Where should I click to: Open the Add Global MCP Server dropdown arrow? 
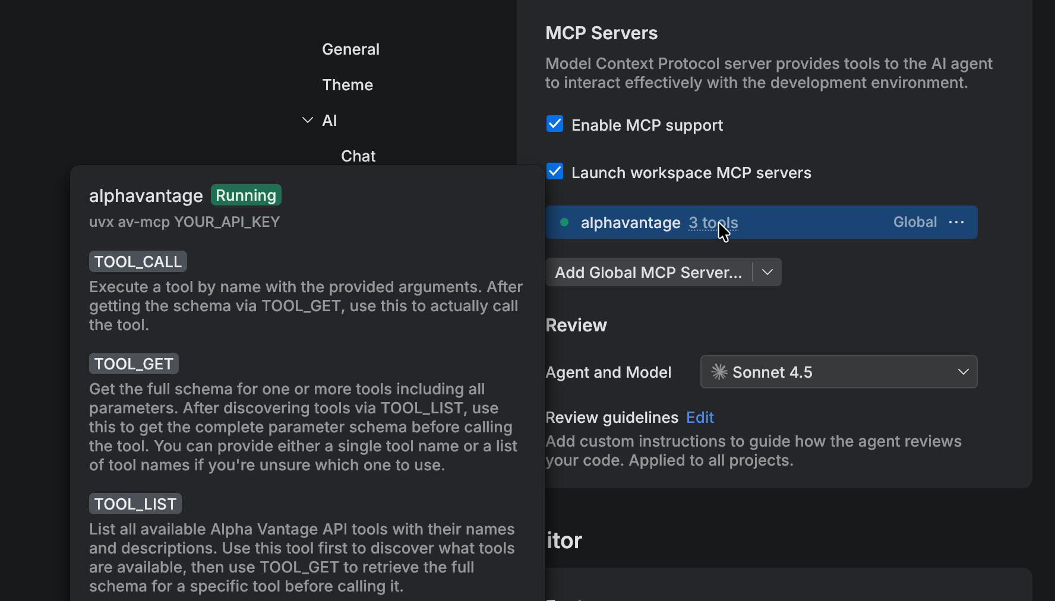(x=767, y=272)
